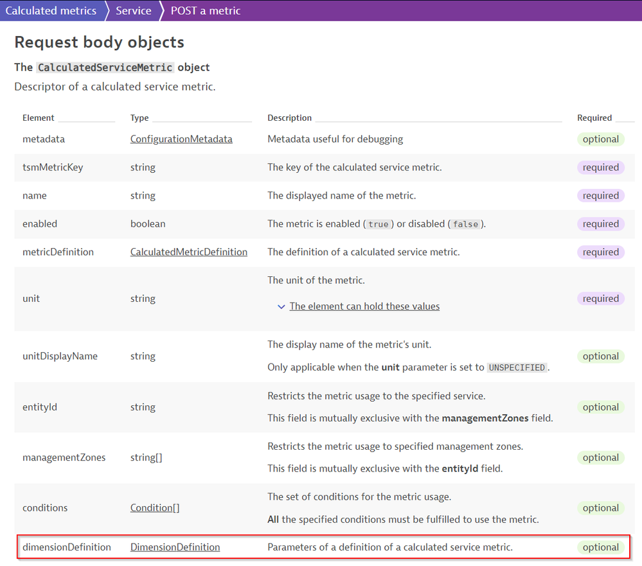The height and width of the screenshot is (566, 642).
Task: Click the chevron beside unit values
Action: point(281,306)
